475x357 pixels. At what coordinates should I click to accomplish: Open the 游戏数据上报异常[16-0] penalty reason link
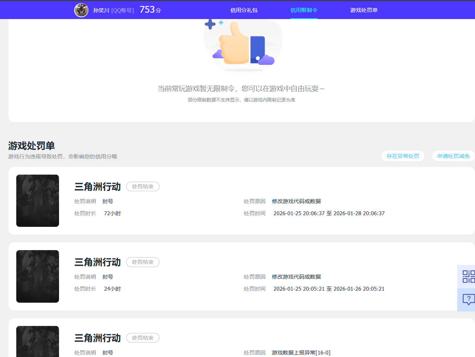pyautogui.click(x=301, y=352)
